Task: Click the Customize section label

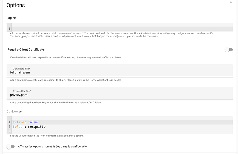Action: tap(14, 111)
